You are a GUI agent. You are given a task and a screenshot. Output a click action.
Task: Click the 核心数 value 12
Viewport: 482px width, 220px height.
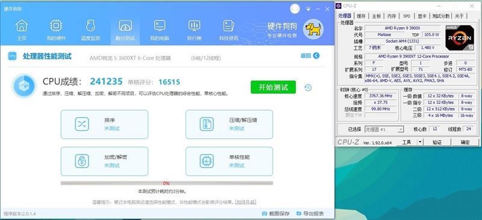(x=435, y=129)
